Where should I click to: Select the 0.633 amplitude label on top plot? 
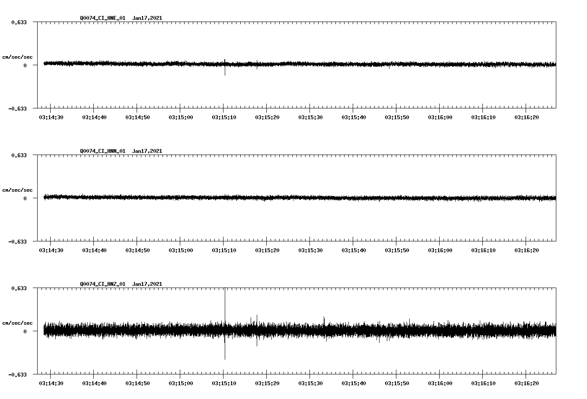pyautogui.click(x=20, y=22)
